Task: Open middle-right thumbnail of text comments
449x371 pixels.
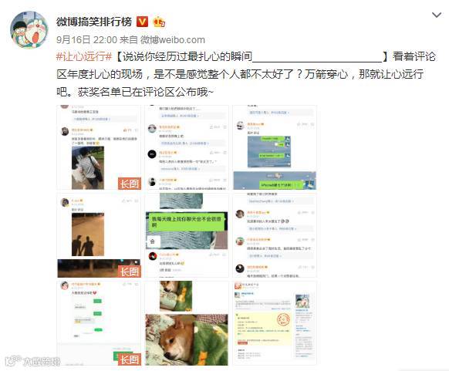Action: click(x=275, y=235)
